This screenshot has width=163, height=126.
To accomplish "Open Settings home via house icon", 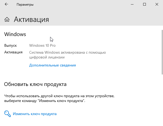I will tap(7, 19).
